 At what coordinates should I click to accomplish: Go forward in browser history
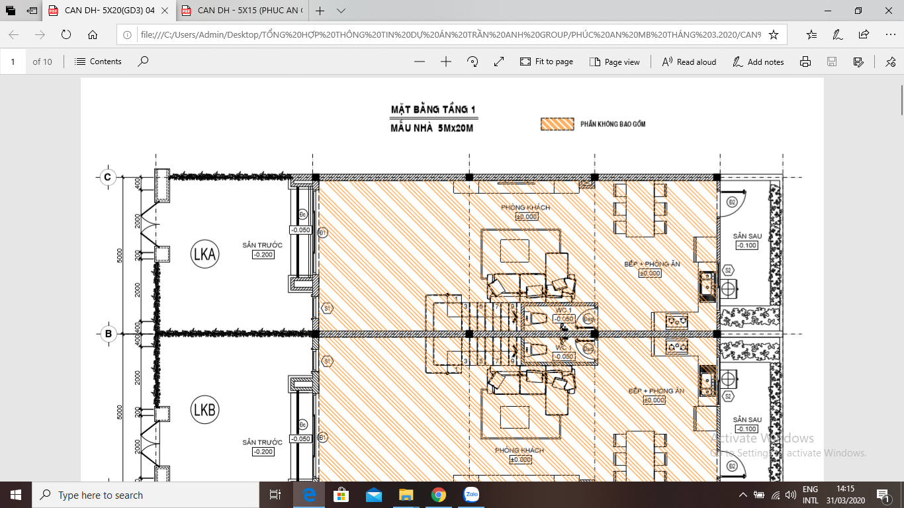(x=40, y=34)
